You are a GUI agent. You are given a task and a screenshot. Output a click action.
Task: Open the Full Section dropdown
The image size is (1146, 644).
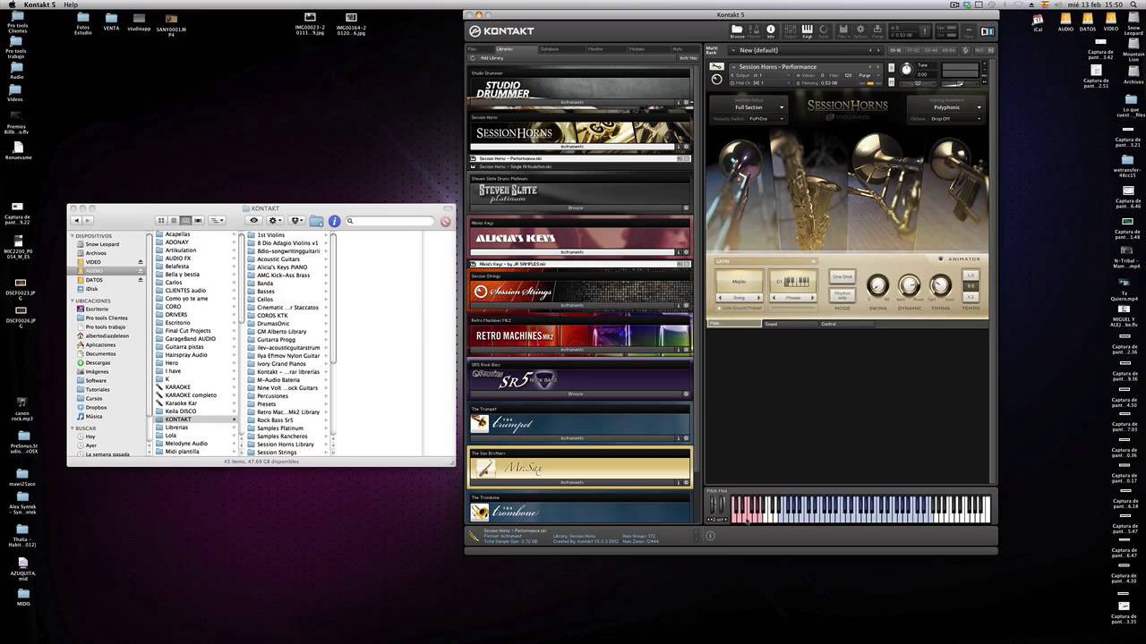coord(748,107)
